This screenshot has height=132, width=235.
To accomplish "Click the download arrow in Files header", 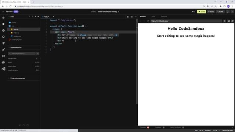I will point(29,16).
